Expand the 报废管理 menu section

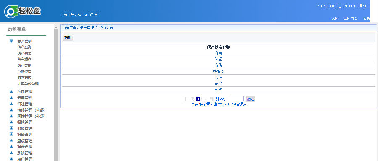pyautogui.click(x=25, y=128)
